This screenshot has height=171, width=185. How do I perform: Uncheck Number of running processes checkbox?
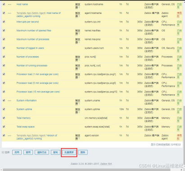point(4,66)
